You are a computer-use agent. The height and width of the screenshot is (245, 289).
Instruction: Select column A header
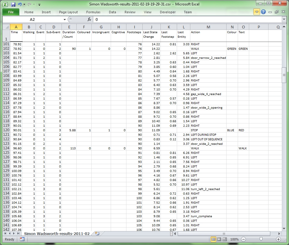pyautogui.click(x=16, y=27)
